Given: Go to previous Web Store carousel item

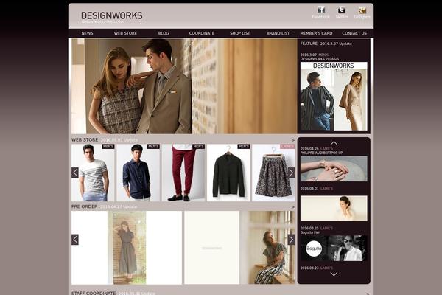Looking at the screenshot, I should [x=75, y=173].
